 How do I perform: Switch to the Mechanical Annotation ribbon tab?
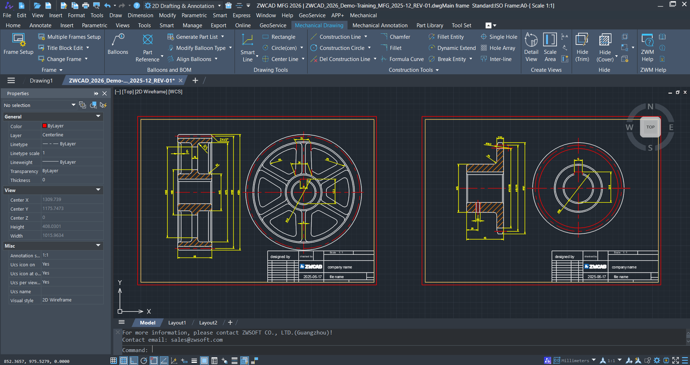point(380,25)
